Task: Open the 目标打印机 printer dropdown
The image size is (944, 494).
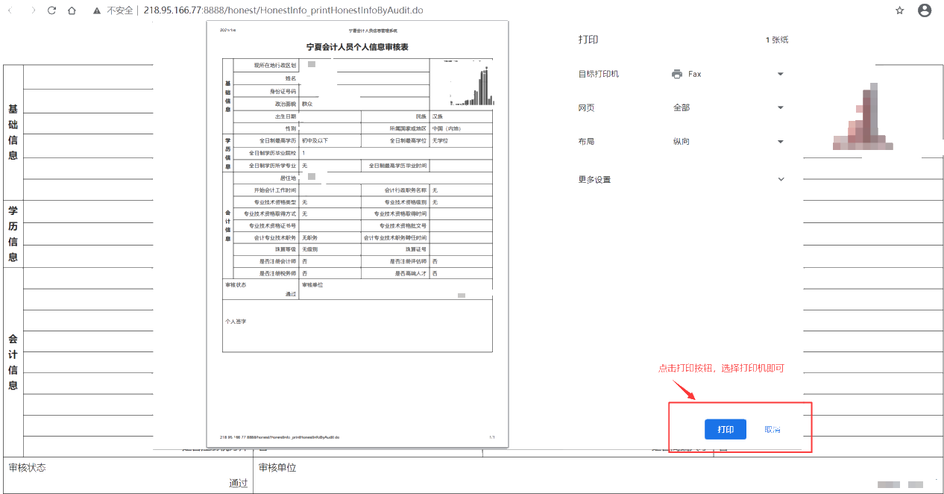Action: click(x=780, y=73)
